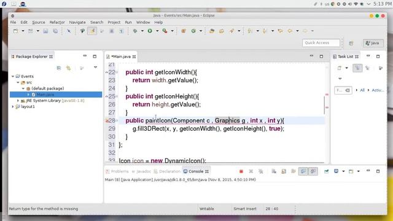Click the error marker on line 28
Viewport: 393px width, 221px height.
tap(107, 121)
